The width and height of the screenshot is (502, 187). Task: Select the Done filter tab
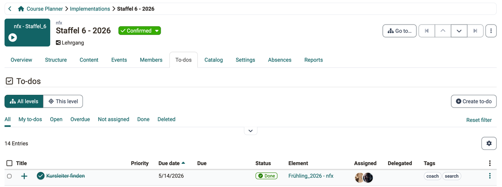(144, 119)
